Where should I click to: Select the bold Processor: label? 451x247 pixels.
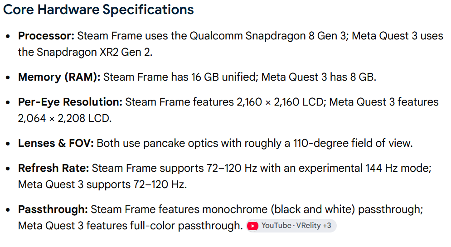[x=46, y=36]
